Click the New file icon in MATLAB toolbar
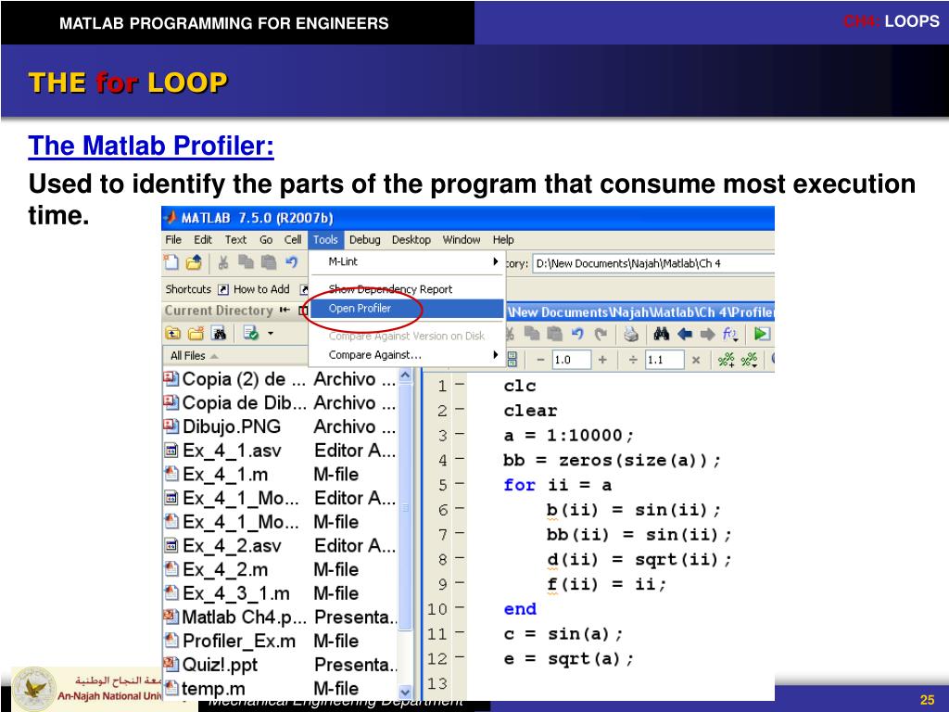 [x=171, y=262]
